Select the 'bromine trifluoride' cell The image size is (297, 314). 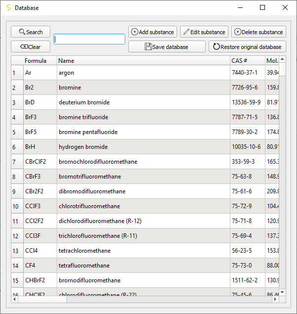tap(144, 117)
